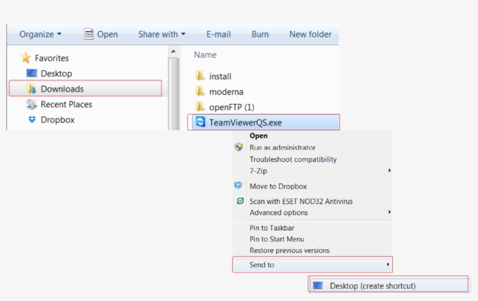Select Recent Places label in Favorites
The width and height of the screenshot is (478, 301).
(x=66, y=104)
